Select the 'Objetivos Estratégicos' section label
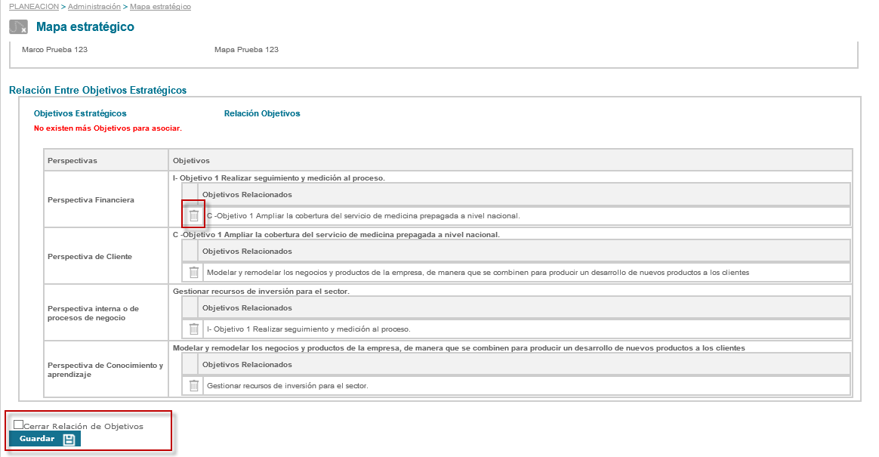Image resolution: width=879 pixels, height=457 pixels. point(80,113)
